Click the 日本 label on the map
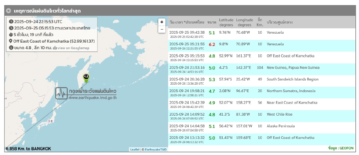 click(x=50, y=121)
